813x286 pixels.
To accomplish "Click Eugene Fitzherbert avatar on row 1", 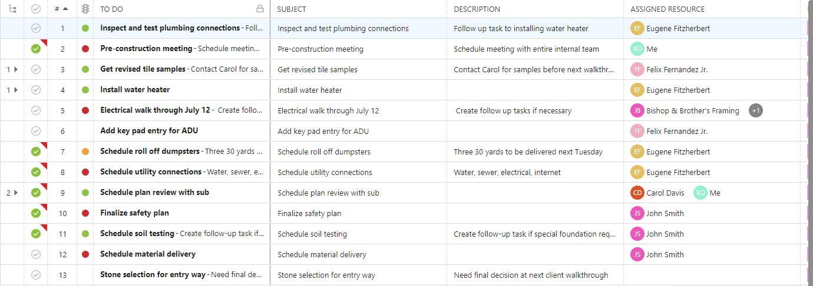I will 637,28.
